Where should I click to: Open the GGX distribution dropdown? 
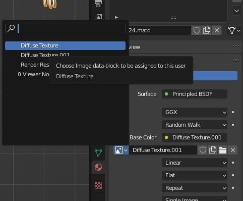pos(195,112)
